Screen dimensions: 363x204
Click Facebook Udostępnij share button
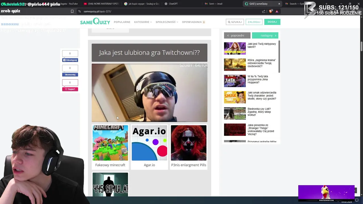coord(70,60)
